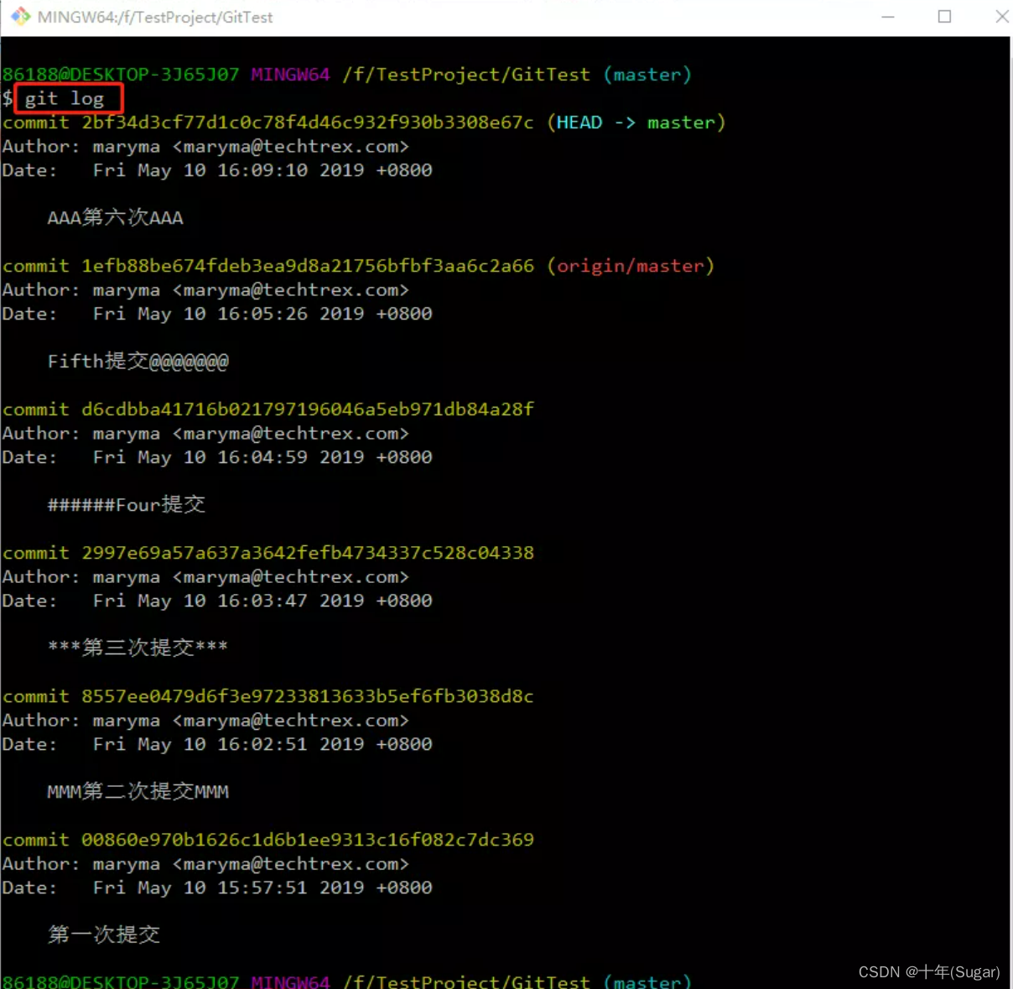Click the commit message Fifth提交@@@@@@@
1013x989 pixels.
tap(138, 362)
